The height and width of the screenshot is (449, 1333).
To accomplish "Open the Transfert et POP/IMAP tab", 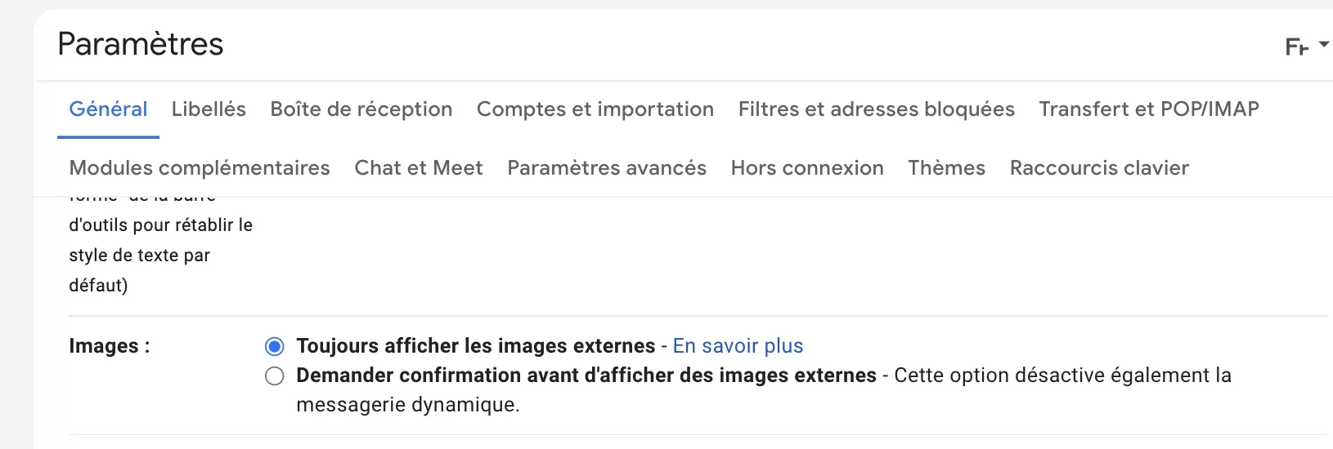I will click(1149, 109).
